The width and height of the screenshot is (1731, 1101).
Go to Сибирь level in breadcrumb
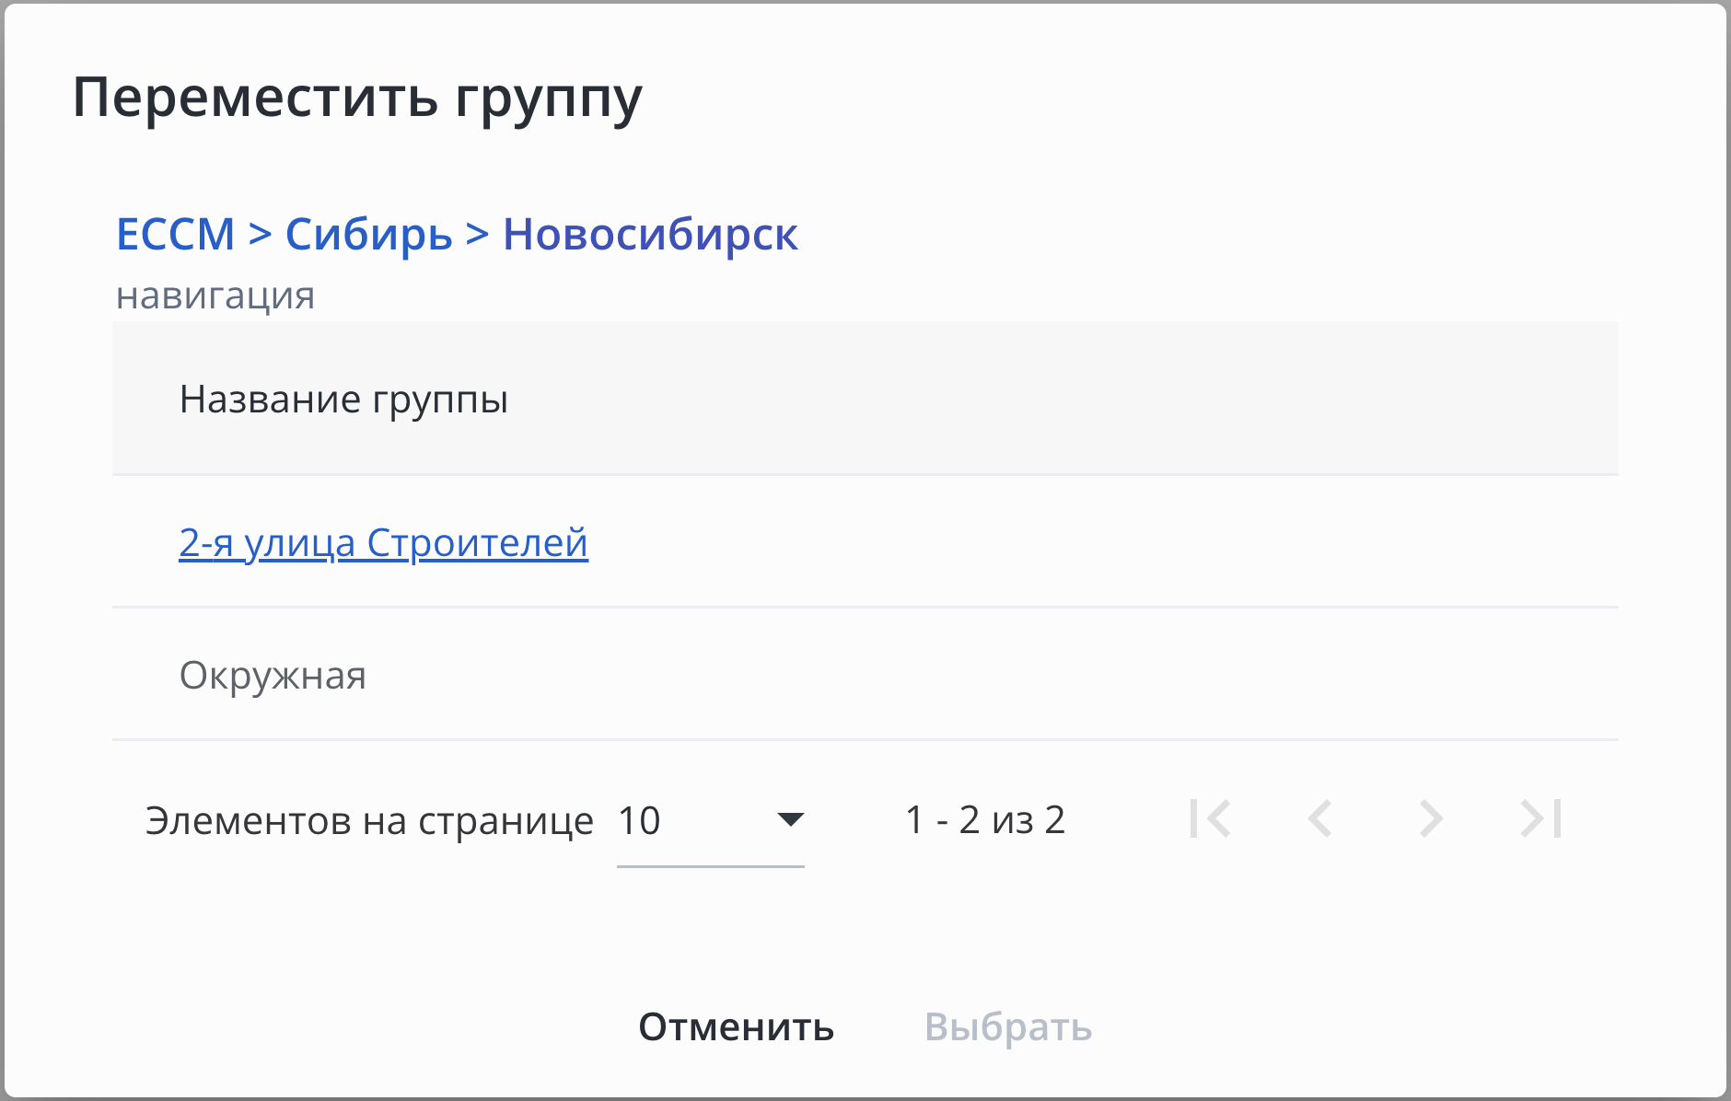click(368, 234)
